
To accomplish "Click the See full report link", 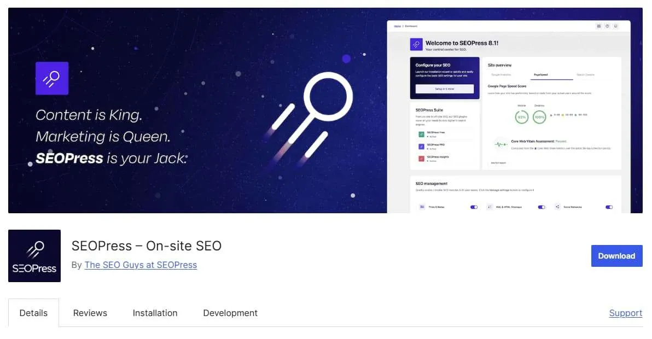I will (x=498, y=163).
